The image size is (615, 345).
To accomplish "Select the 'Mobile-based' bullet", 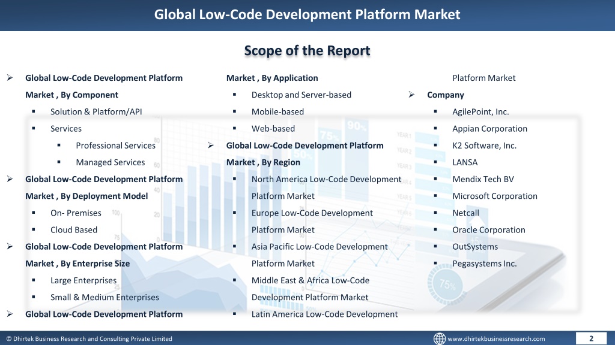I will click(277, 111).
